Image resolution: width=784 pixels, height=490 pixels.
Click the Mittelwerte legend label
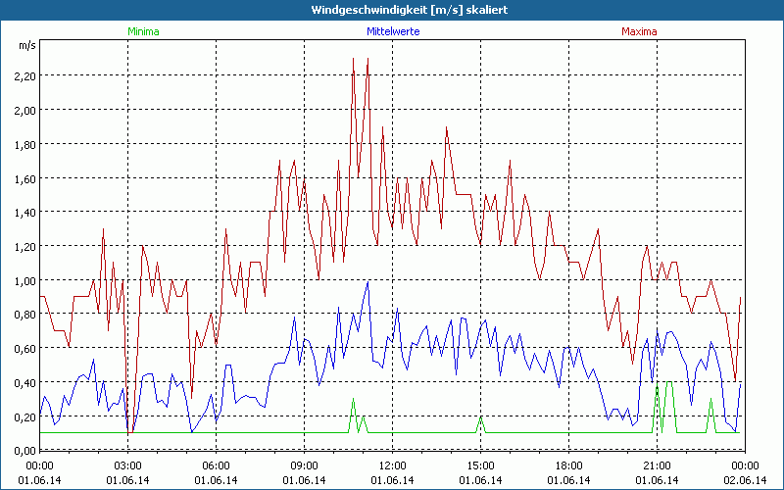(392, 31)
